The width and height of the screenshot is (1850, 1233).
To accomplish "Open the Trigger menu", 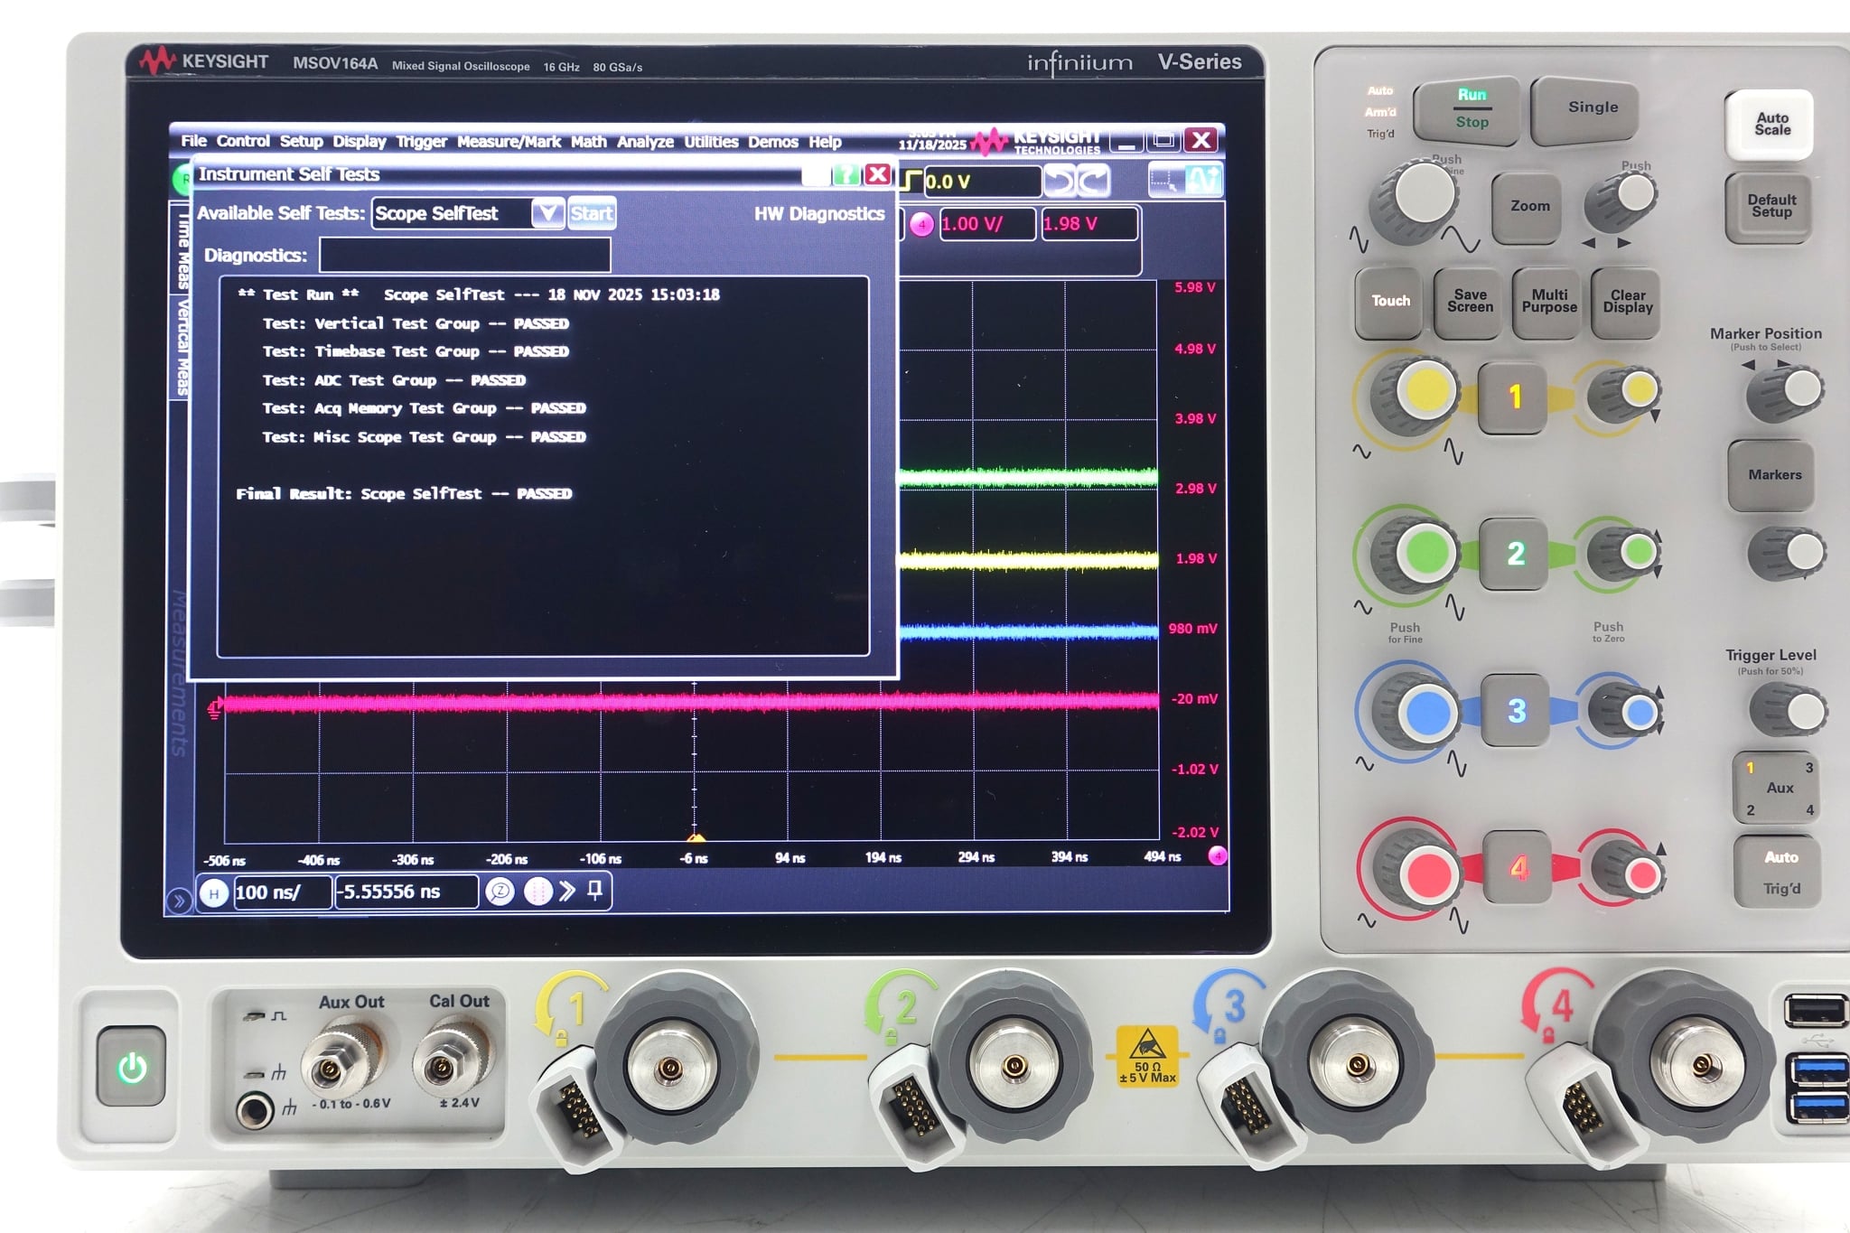I will (x=422, y=142).
